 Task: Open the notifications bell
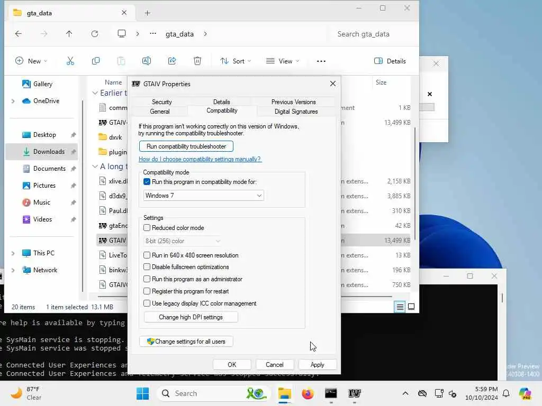(x=506, y=393)
